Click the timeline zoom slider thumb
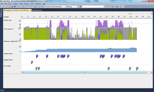Image resolution: width=154 pixels, height=92 pixels. pyautogui.click(x=132, y=13)
